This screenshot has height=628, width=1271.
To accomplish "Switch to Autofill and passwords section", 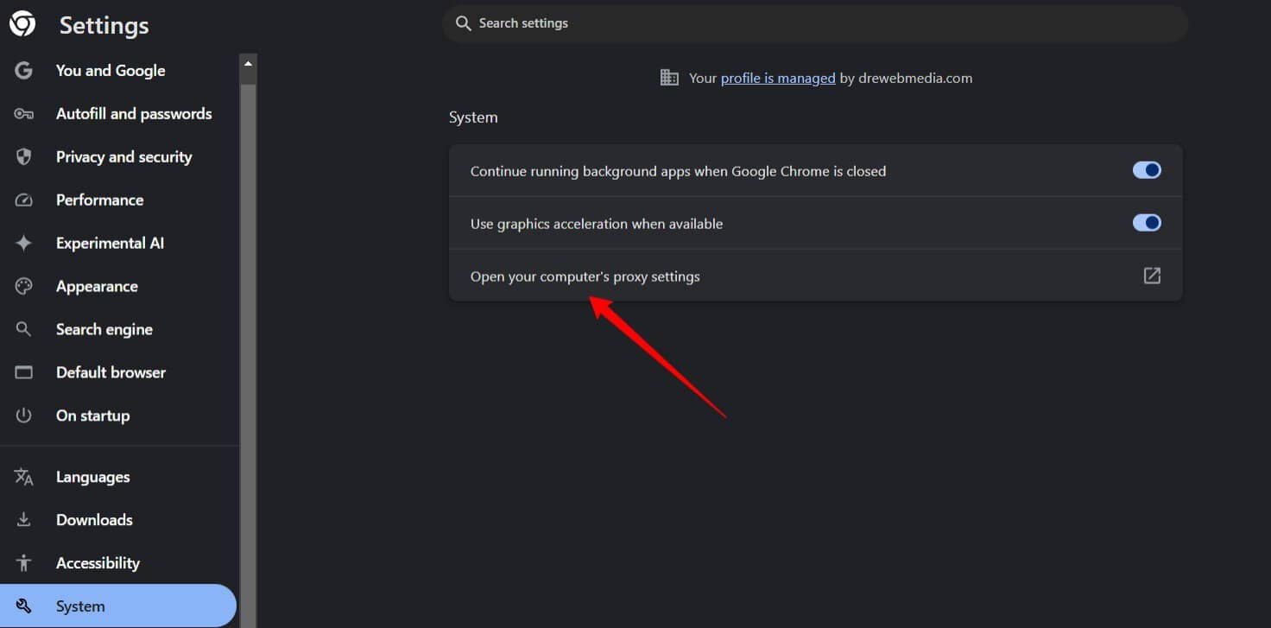I will (x=134, y=113).
